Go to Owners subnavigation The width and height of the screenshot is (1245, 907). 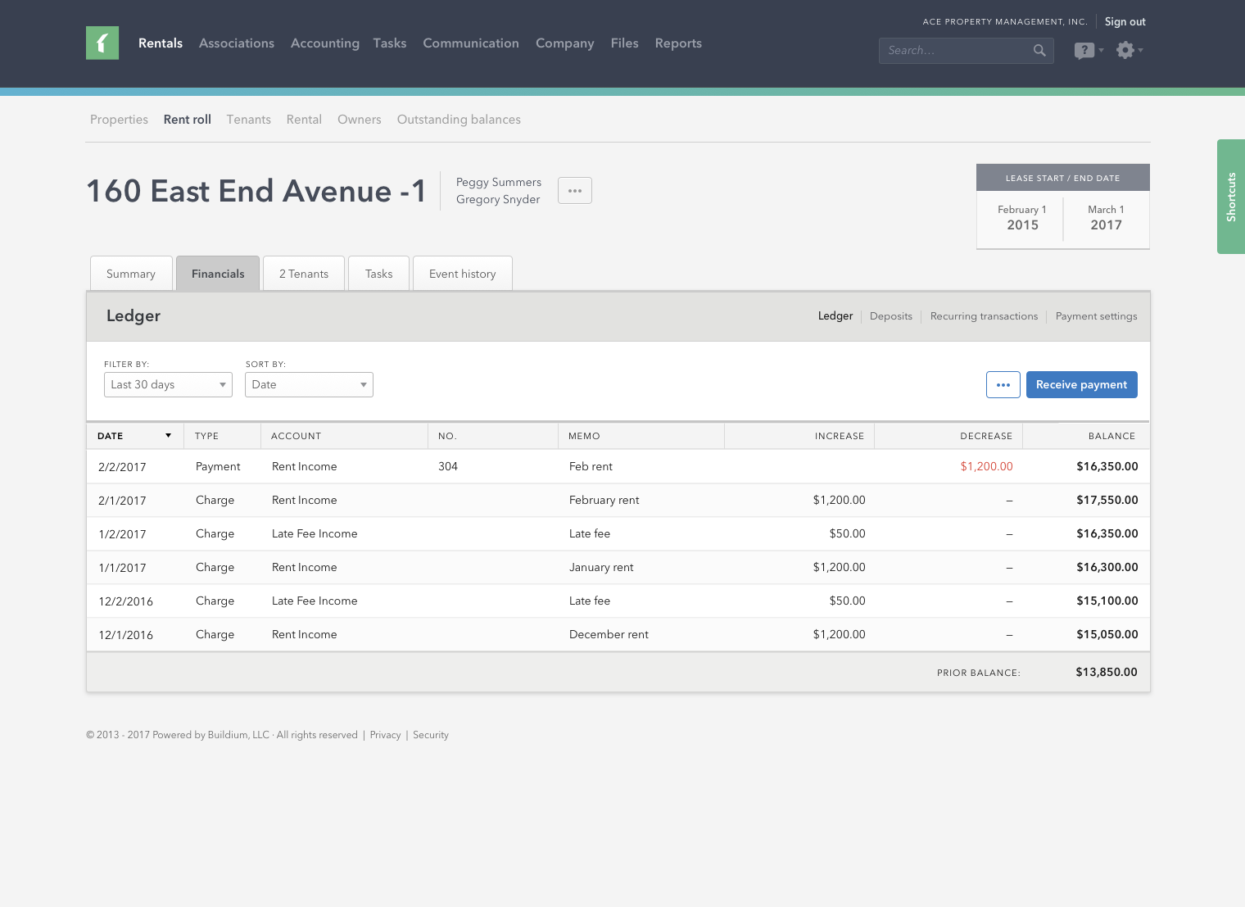(x=360, y=120)
